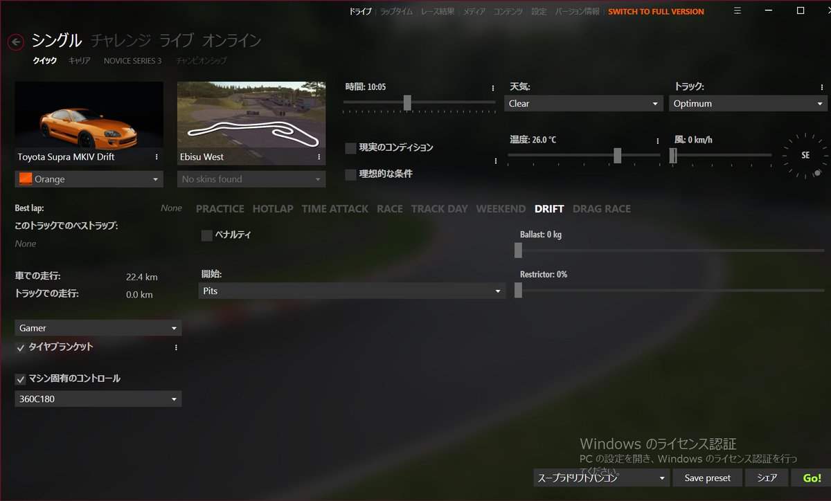Open the ラップタイム top menu
Image resolution: width=831 pixels, height=501 pixels.
[396, 12]
